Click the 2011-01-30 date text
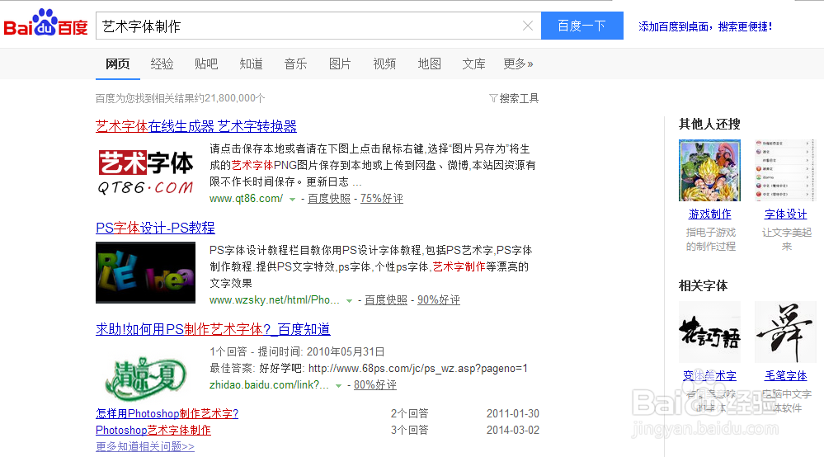Image resolution: width=824 pixels, height=457 pixels. pyautogui.click(x=513, y=413)
